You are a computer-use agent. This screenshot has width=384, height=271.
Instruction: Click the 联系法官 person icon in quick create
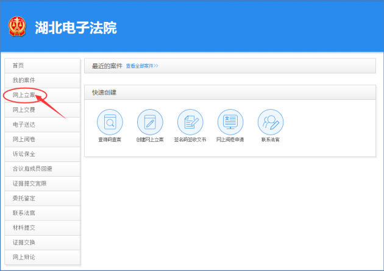click(x=270, y=122)
